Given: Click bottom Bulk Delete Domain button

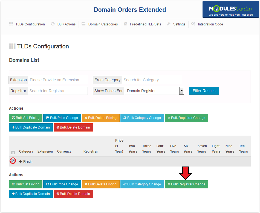Looking at the screenshot, I should [73, 194].
